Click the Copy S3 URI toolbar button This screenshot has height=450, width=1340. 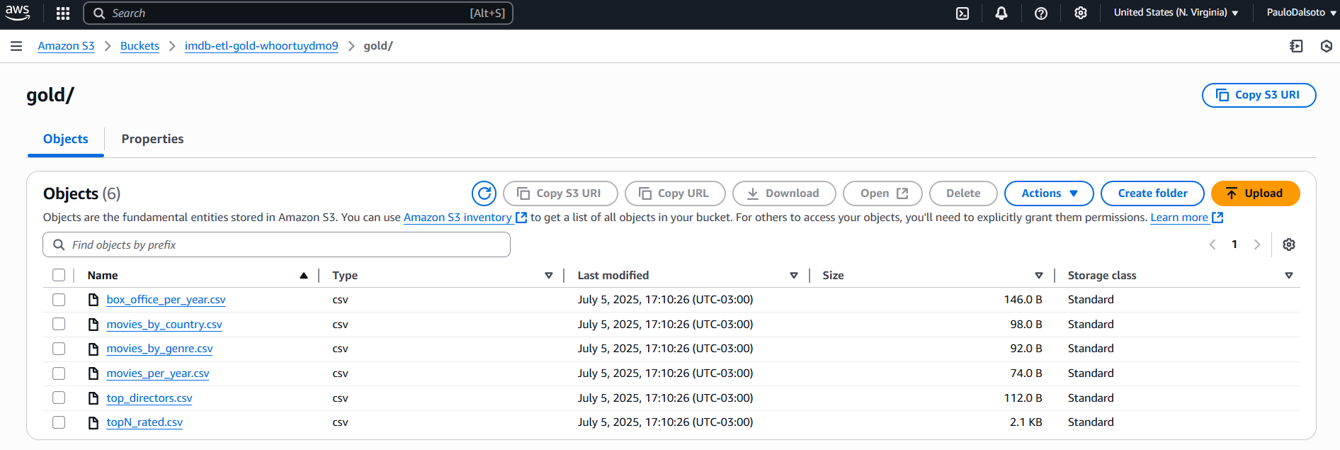click(560, 193)
